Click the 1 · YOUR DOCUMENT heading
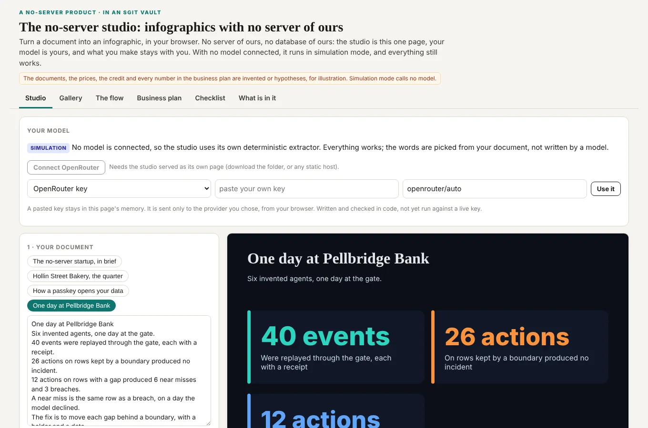 tap(60, 247)
